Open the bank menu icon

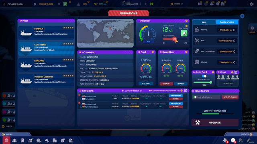pyautogui.click(x=71, y=140)
